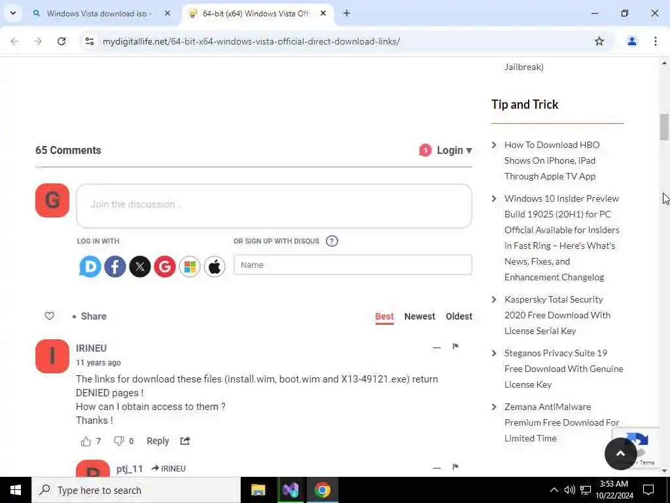Show hidden system tray icons
The width and height of the screenshot is (670, 503).
[x=554, y=490]
